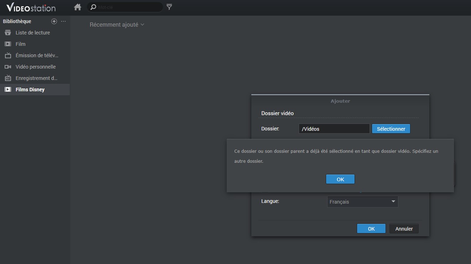The width and height of the screenshot is (471, 264).
Task: Open the Langue Français dropdown
Action: (362, 202)
